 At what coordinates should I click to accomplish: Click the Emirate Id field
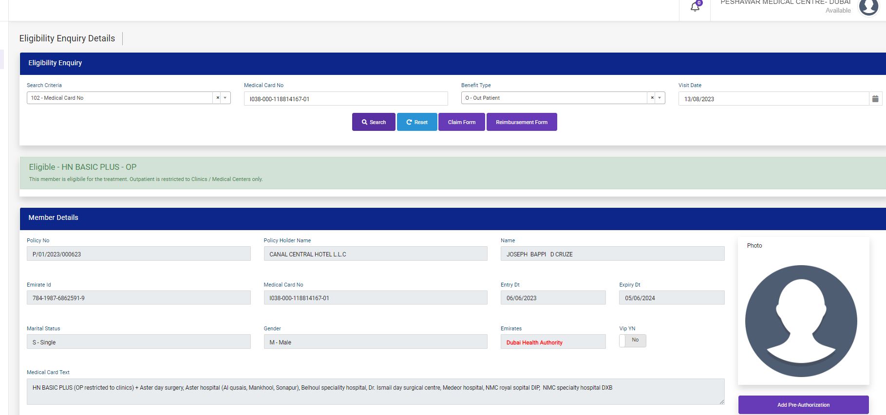138,298
